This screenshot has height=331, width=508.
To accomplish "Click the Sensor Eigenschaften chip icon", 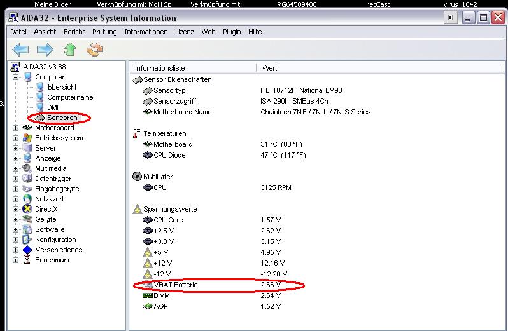I will pyautogui.click(x=138, y=80).
